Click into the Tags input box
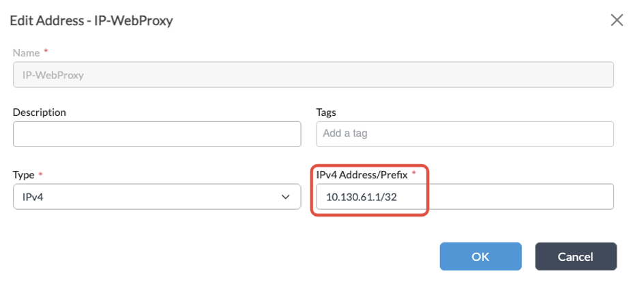 [x=464, y=134]
